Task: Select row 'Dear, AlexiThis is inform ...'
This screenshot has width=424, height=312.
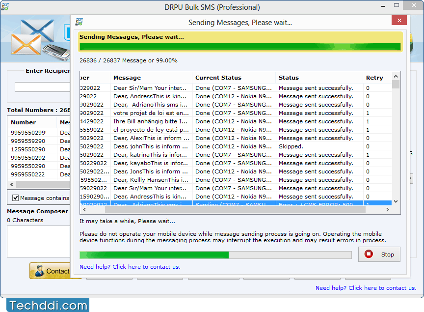Action: tap(236, 138)
